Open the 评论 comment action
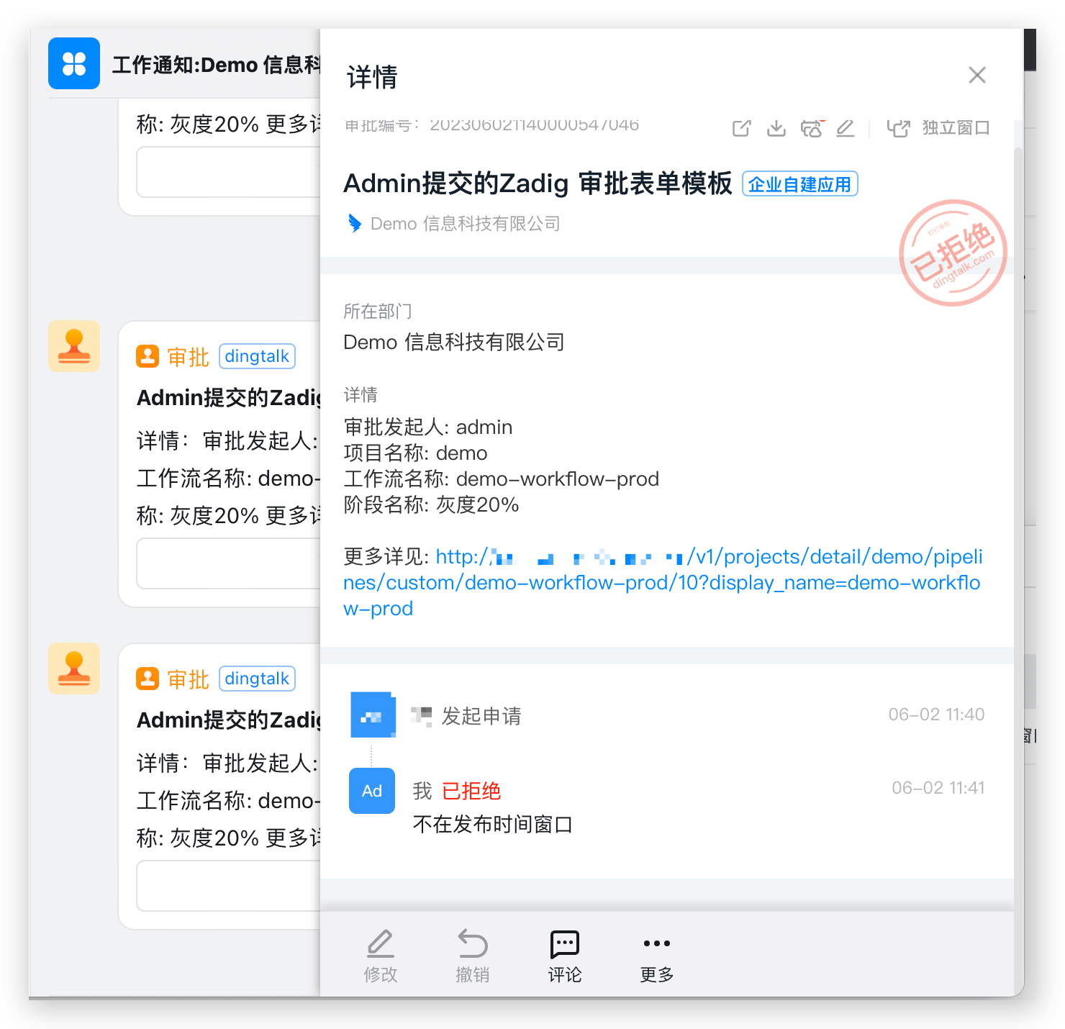Viewport: 1065px width, 1029px height. click(x=564, y=955)
